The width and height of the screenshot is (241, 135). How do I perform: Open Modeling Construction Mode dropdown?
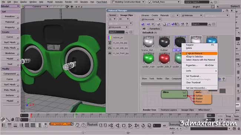pos(128,2)
